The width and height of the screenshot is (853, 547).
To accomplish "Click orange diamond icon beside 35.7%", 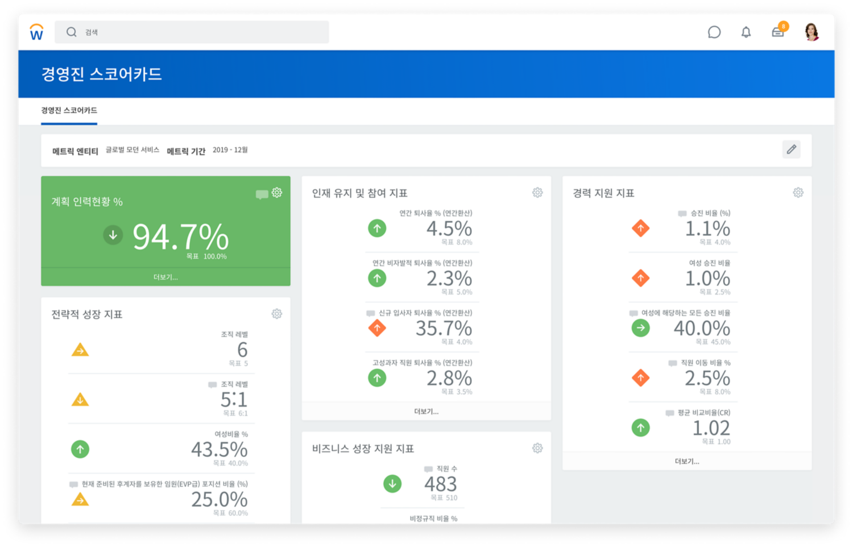I will click(377, 328).
